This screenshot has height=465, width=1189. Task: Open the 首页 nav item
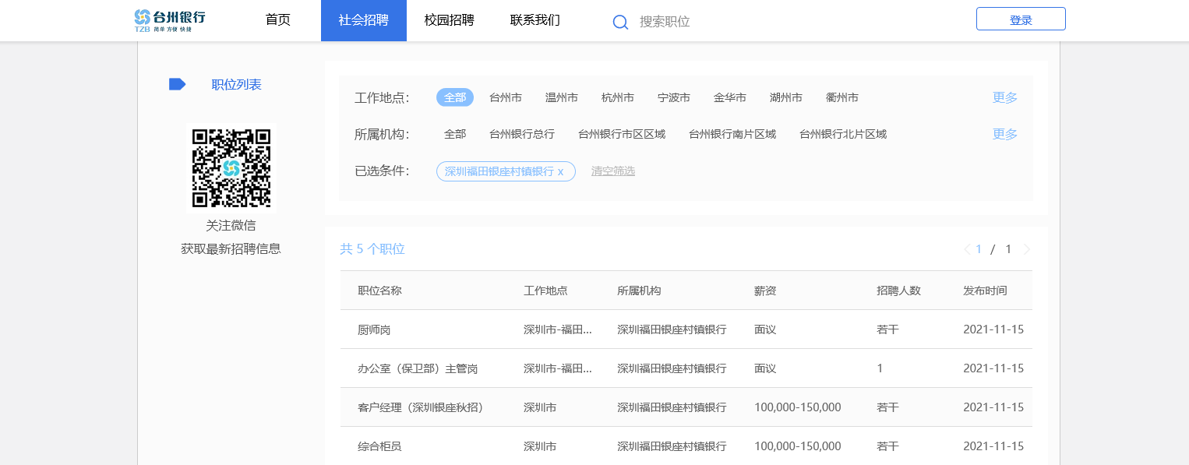278,20
